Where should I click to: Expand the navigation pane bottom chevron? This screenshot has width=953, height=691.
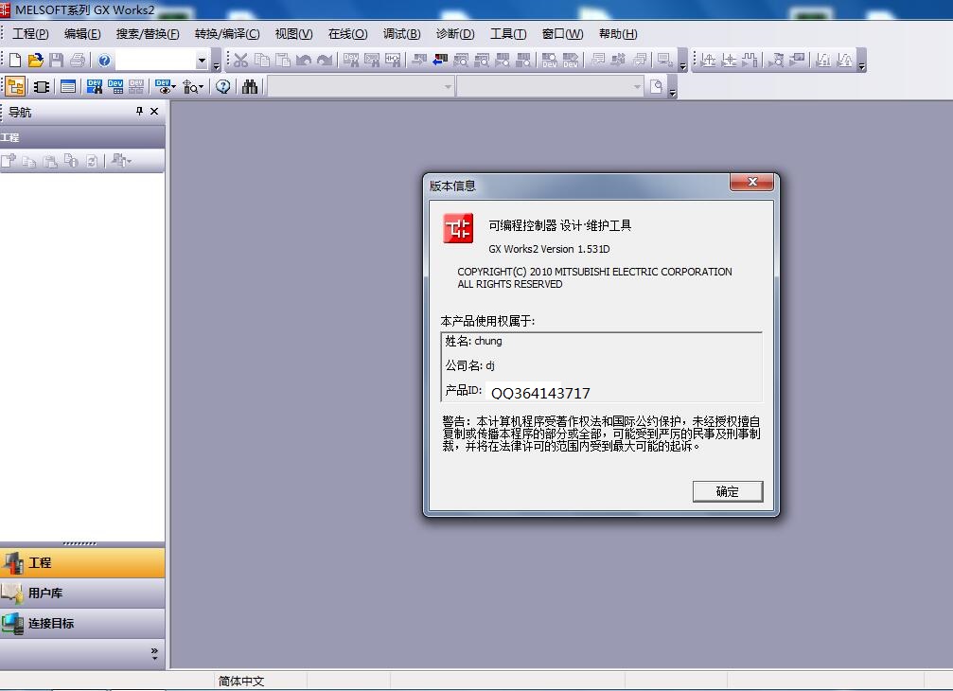[x=154, y=653]
